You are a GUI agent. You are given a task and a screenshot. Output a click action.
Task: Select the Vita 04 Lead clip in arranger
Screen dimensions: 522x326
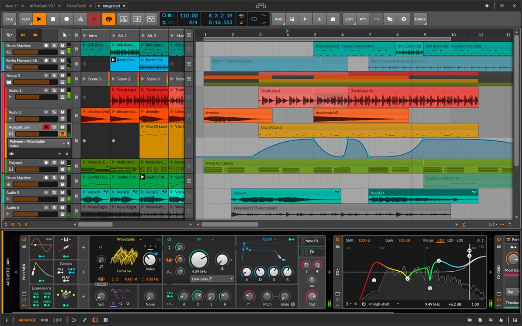[x=368, y=130]
